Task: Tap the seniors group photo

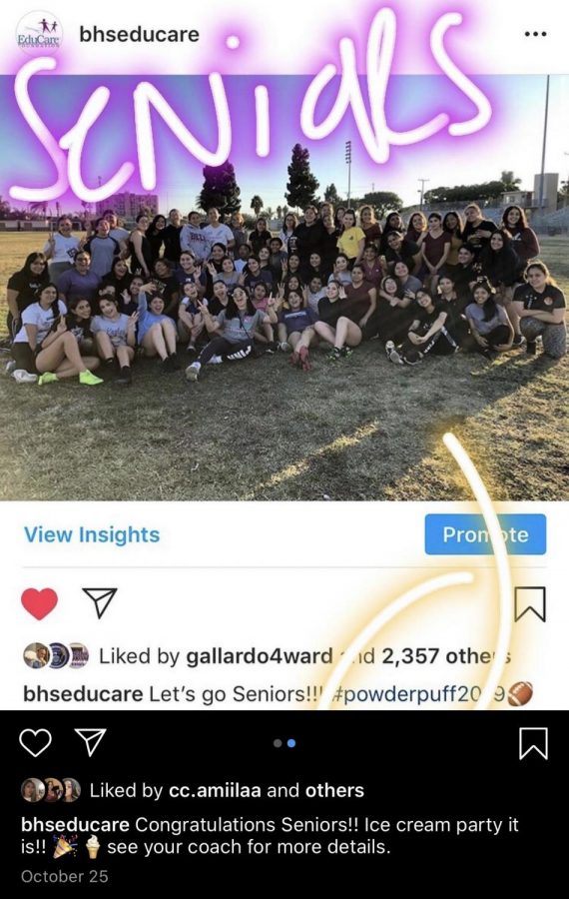Action: (284, 288)
